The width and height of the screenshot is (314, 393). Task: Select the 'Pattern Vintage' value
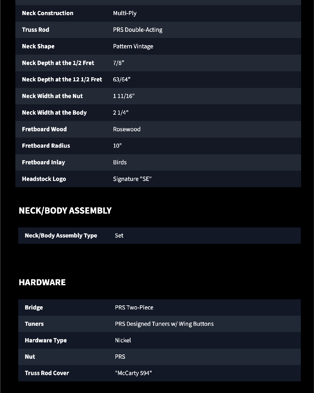(133, 46)
